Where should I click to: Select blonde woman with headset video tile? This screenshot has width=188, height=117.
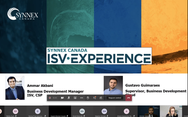(171, 111)
